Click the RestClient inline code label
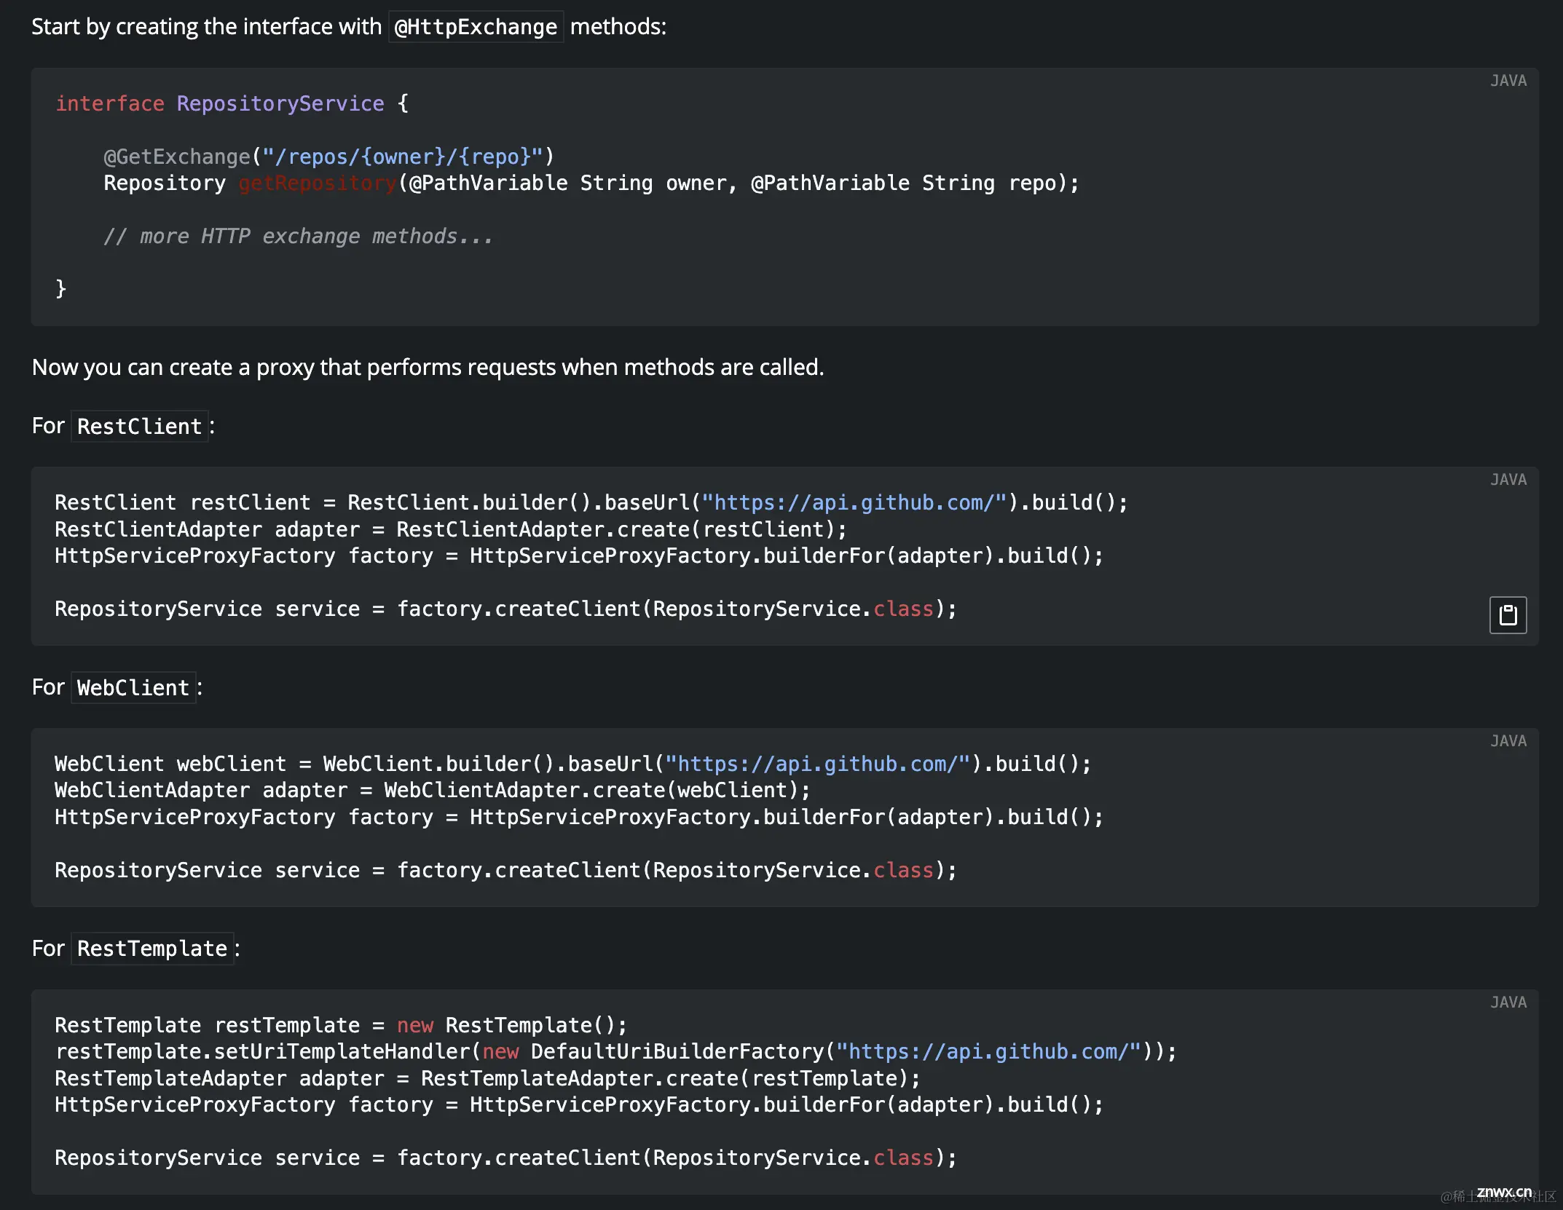Screen dimensions: 1563x1210 pos(140,426)
